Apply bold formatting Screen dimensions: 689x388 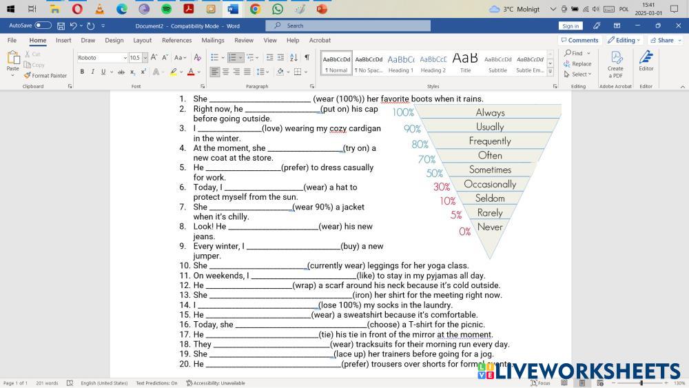point(81,72)
